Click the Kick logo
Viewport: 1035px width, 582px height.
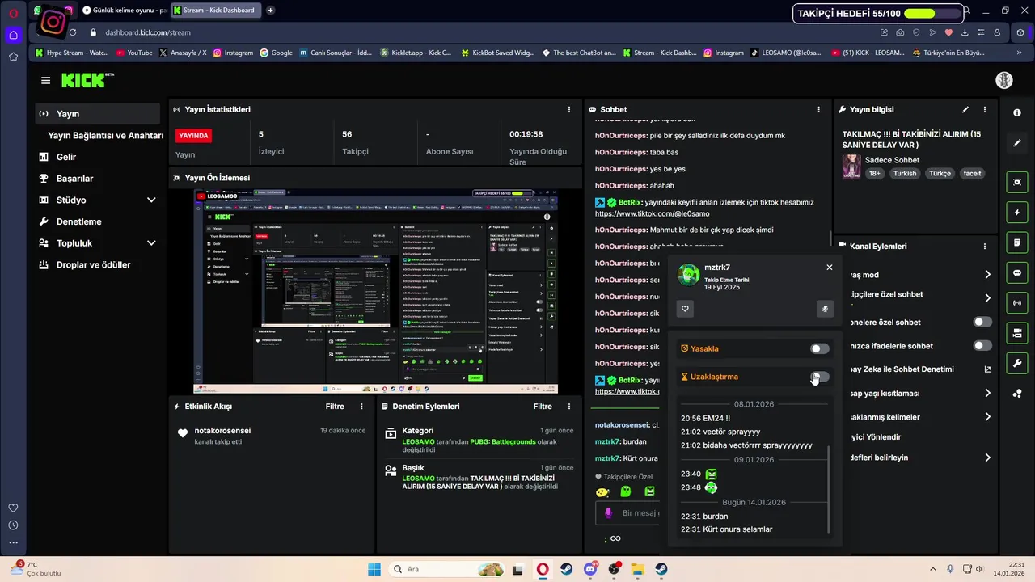point(87,80)
